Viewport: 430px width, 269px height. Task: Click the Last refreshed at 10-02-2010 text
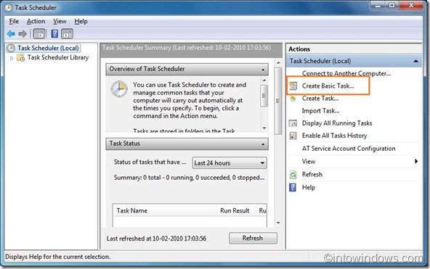tap(156, 239)
